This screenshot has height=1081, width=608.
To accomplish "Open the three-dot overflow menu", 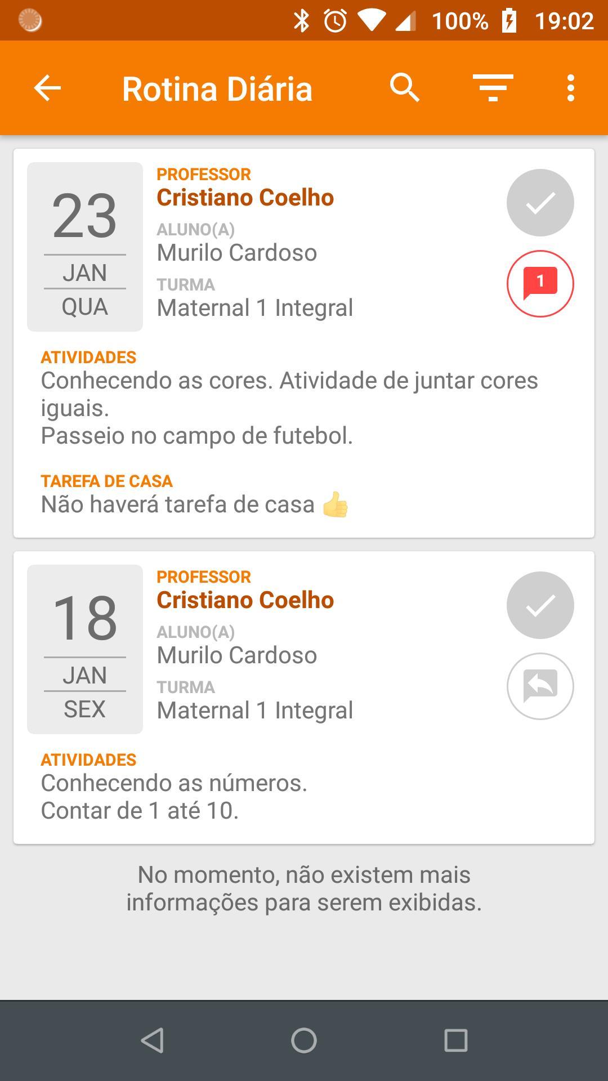I will click(571, 88).
